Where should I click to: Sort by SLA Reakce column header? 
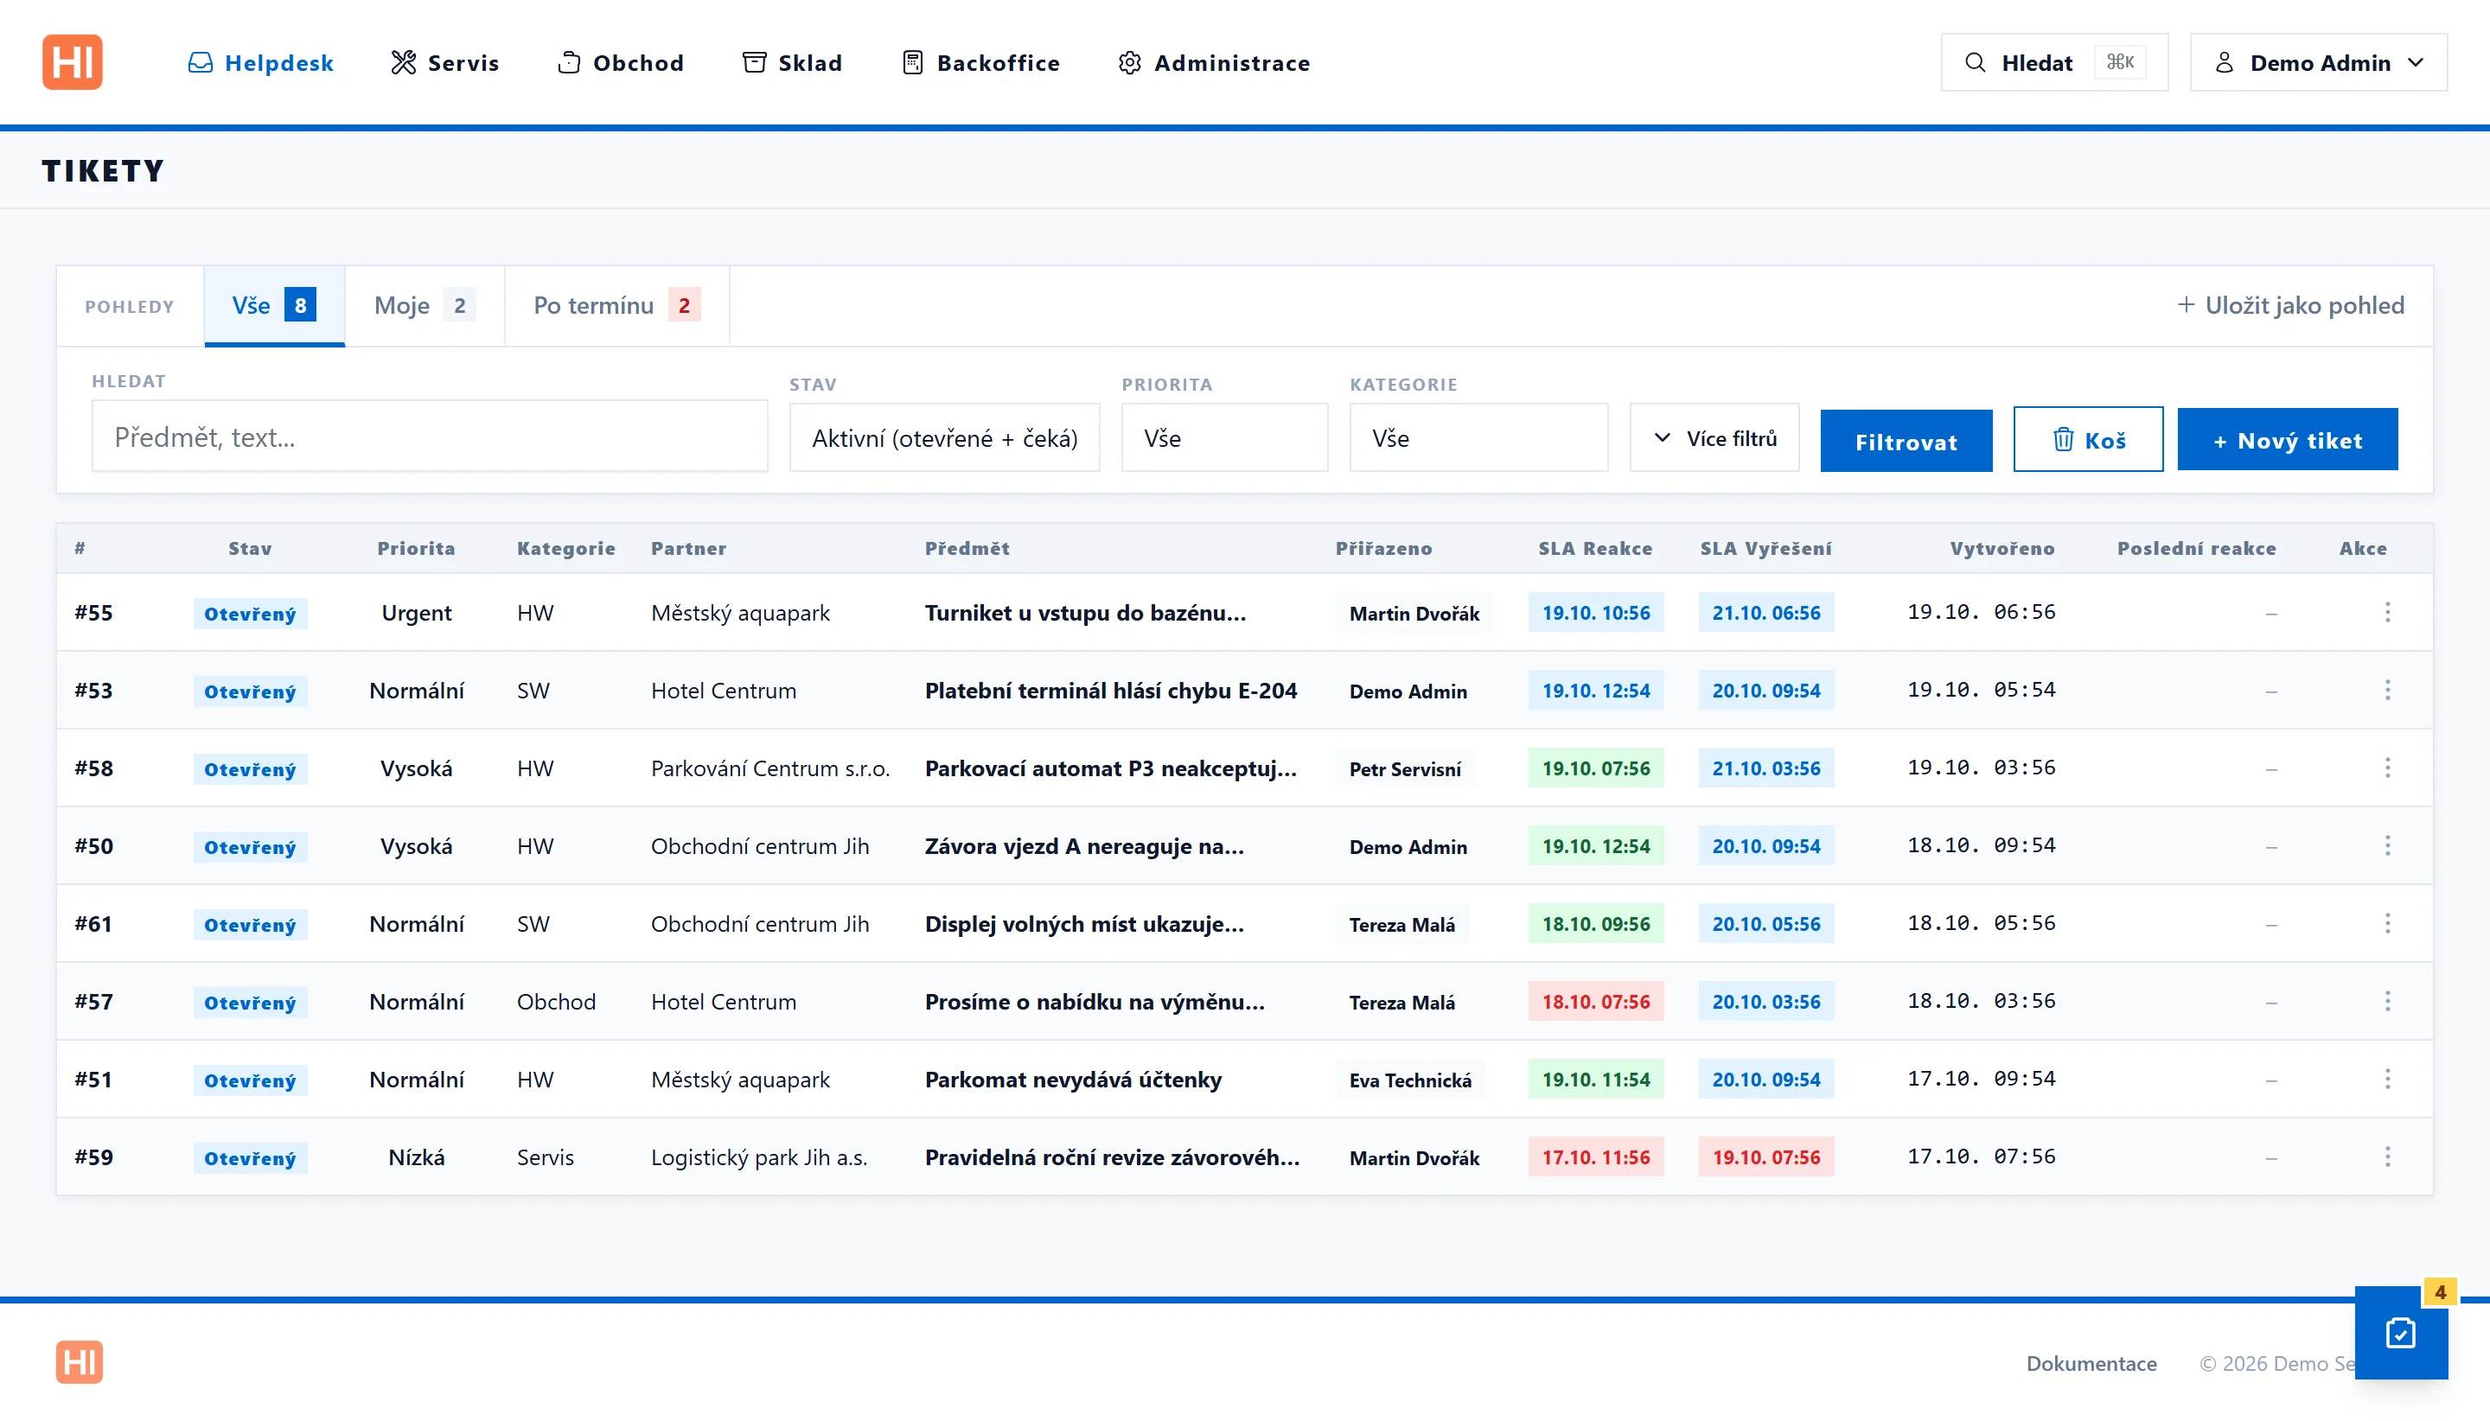click(1595, 549)
